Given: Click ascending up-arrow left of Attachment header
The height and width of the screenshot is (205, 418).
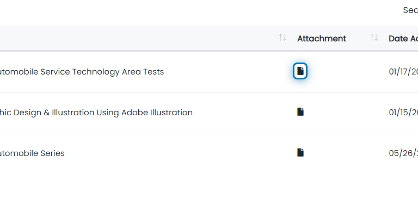Looking at the screenshot, I should tap(281, 38).
